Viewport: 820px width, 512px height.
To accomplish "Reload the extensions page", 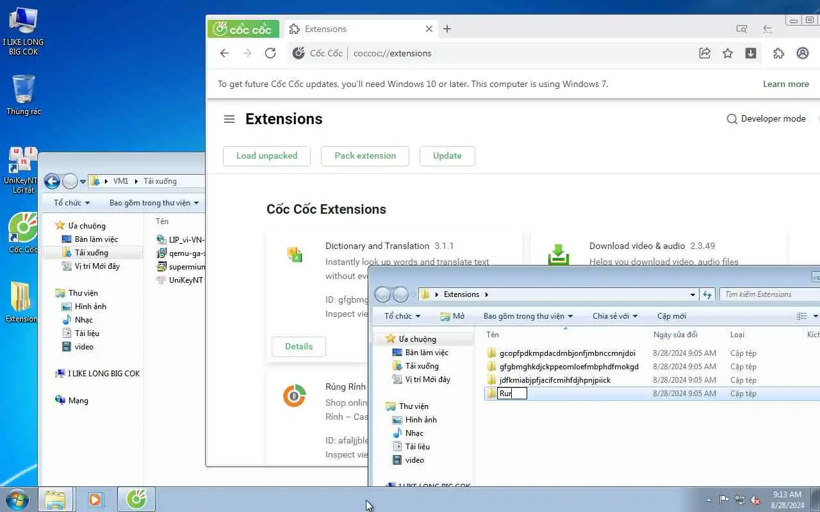I will pyautogui.click(x=270, y=53).
